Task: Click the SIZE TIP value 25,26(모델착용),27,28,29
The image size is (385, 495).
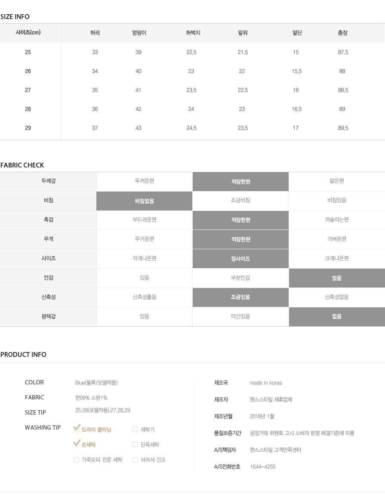Action: click(x=102, y=410)
